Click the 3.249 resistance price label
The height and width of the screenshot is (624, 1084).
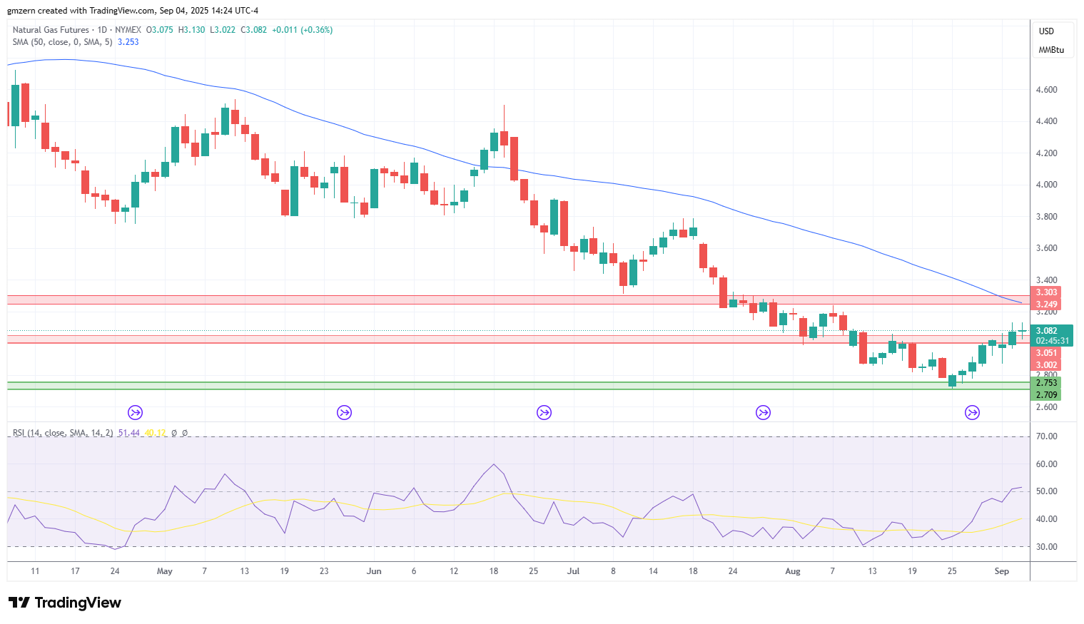[1046, 305]
